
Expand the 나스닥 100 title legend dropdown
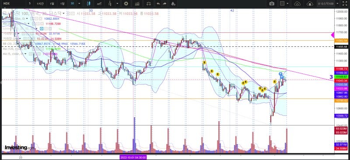(63, 14)
